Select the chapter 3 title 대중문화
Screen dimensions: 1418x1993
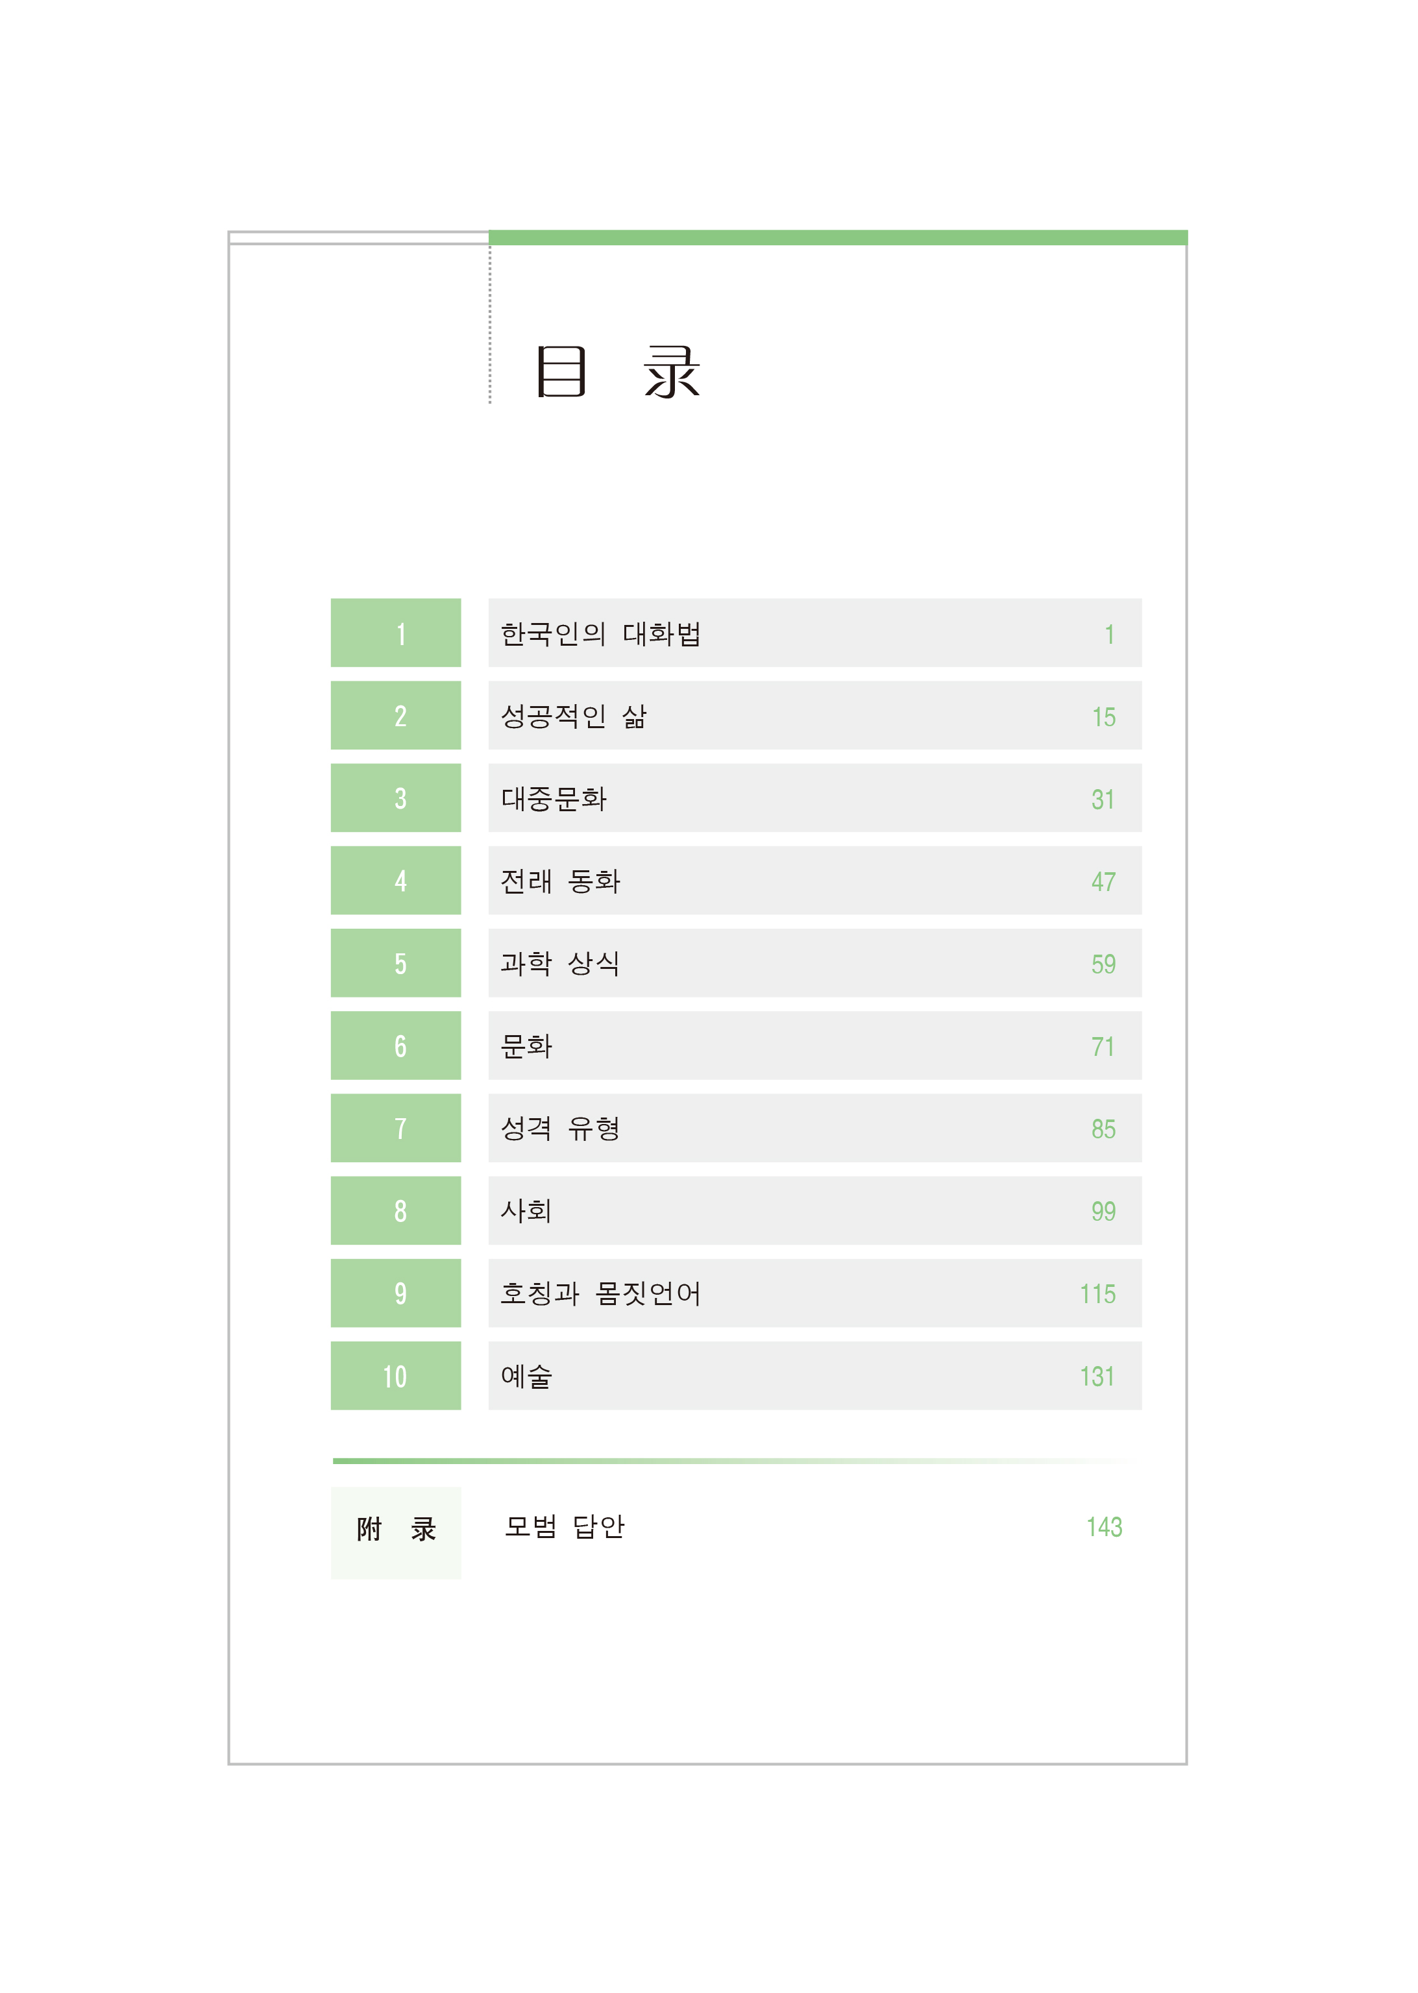[x=553, y=799]
